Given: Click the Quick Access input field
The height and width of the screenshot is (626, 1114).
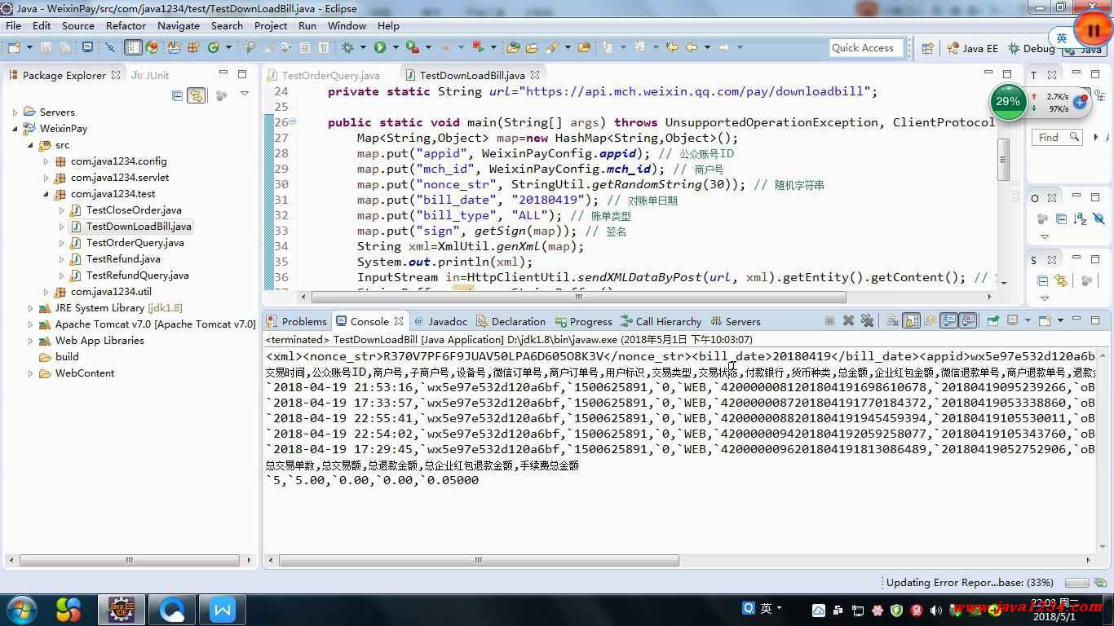Looking at the screenshot, I should [x=866, y=48].
